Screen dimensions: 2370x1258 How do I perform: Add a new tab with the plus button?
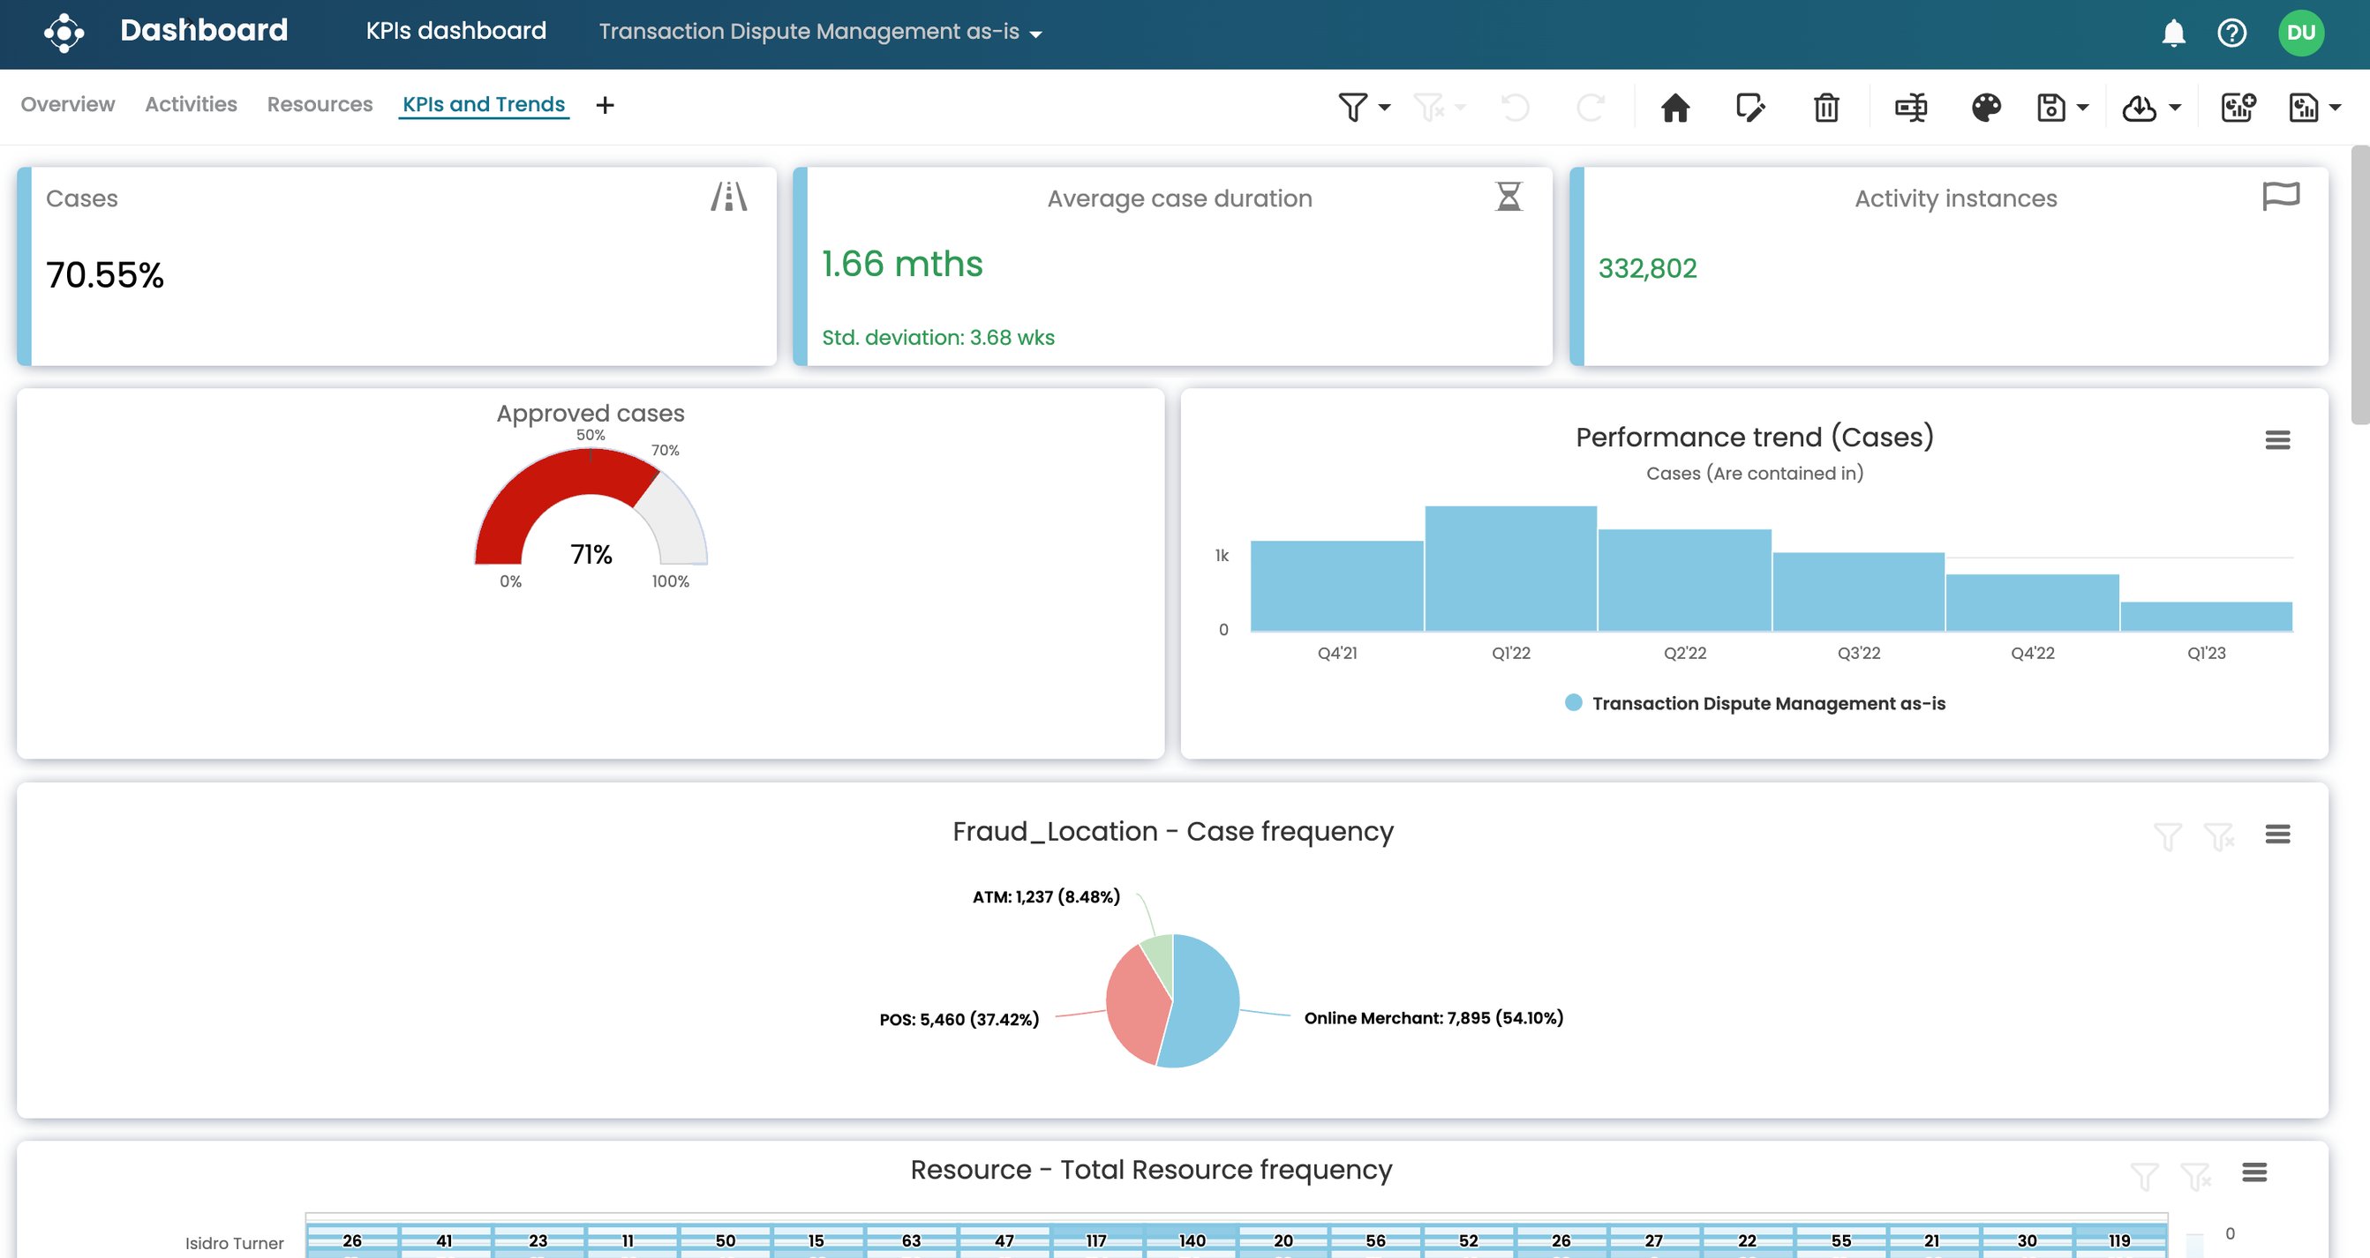(606, 105)
